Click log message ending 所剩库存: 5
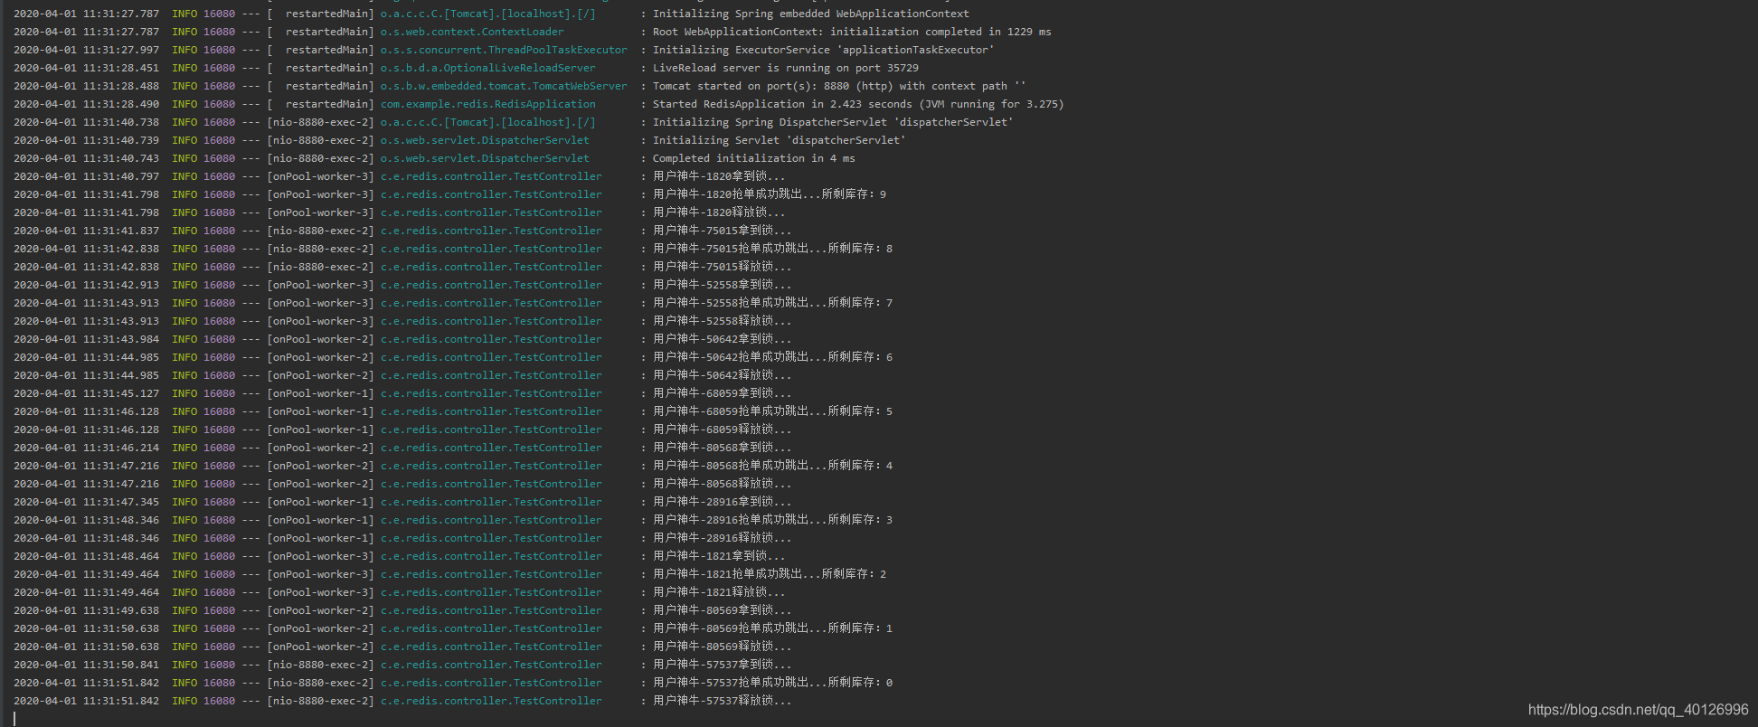This screenshot has width=1758, height=727. coord(773,411)
